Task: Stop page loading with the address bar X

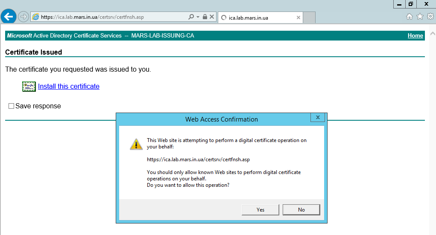Action: [211, 17]
